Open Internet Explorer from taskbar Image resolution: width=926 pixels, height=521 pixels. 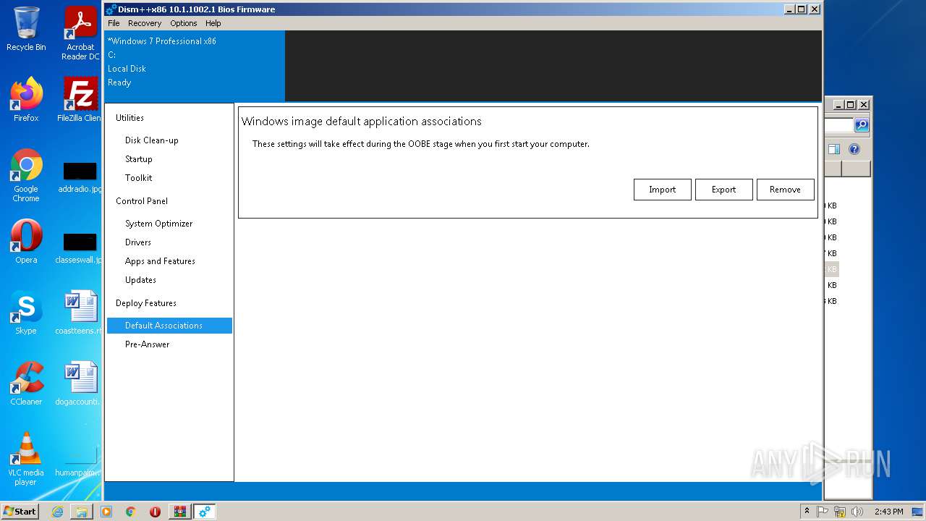(57, 512)
